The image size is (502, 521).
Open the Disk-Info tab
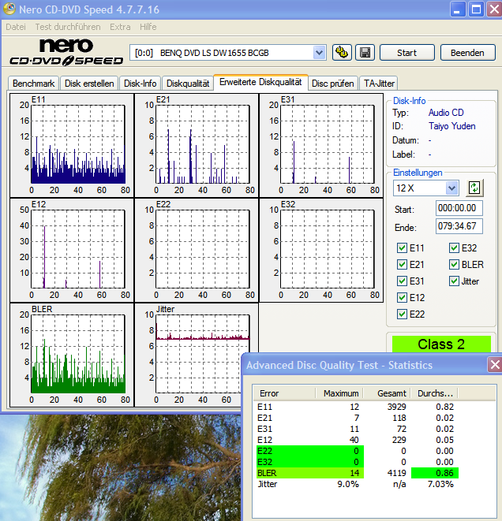tap(140, 84)
